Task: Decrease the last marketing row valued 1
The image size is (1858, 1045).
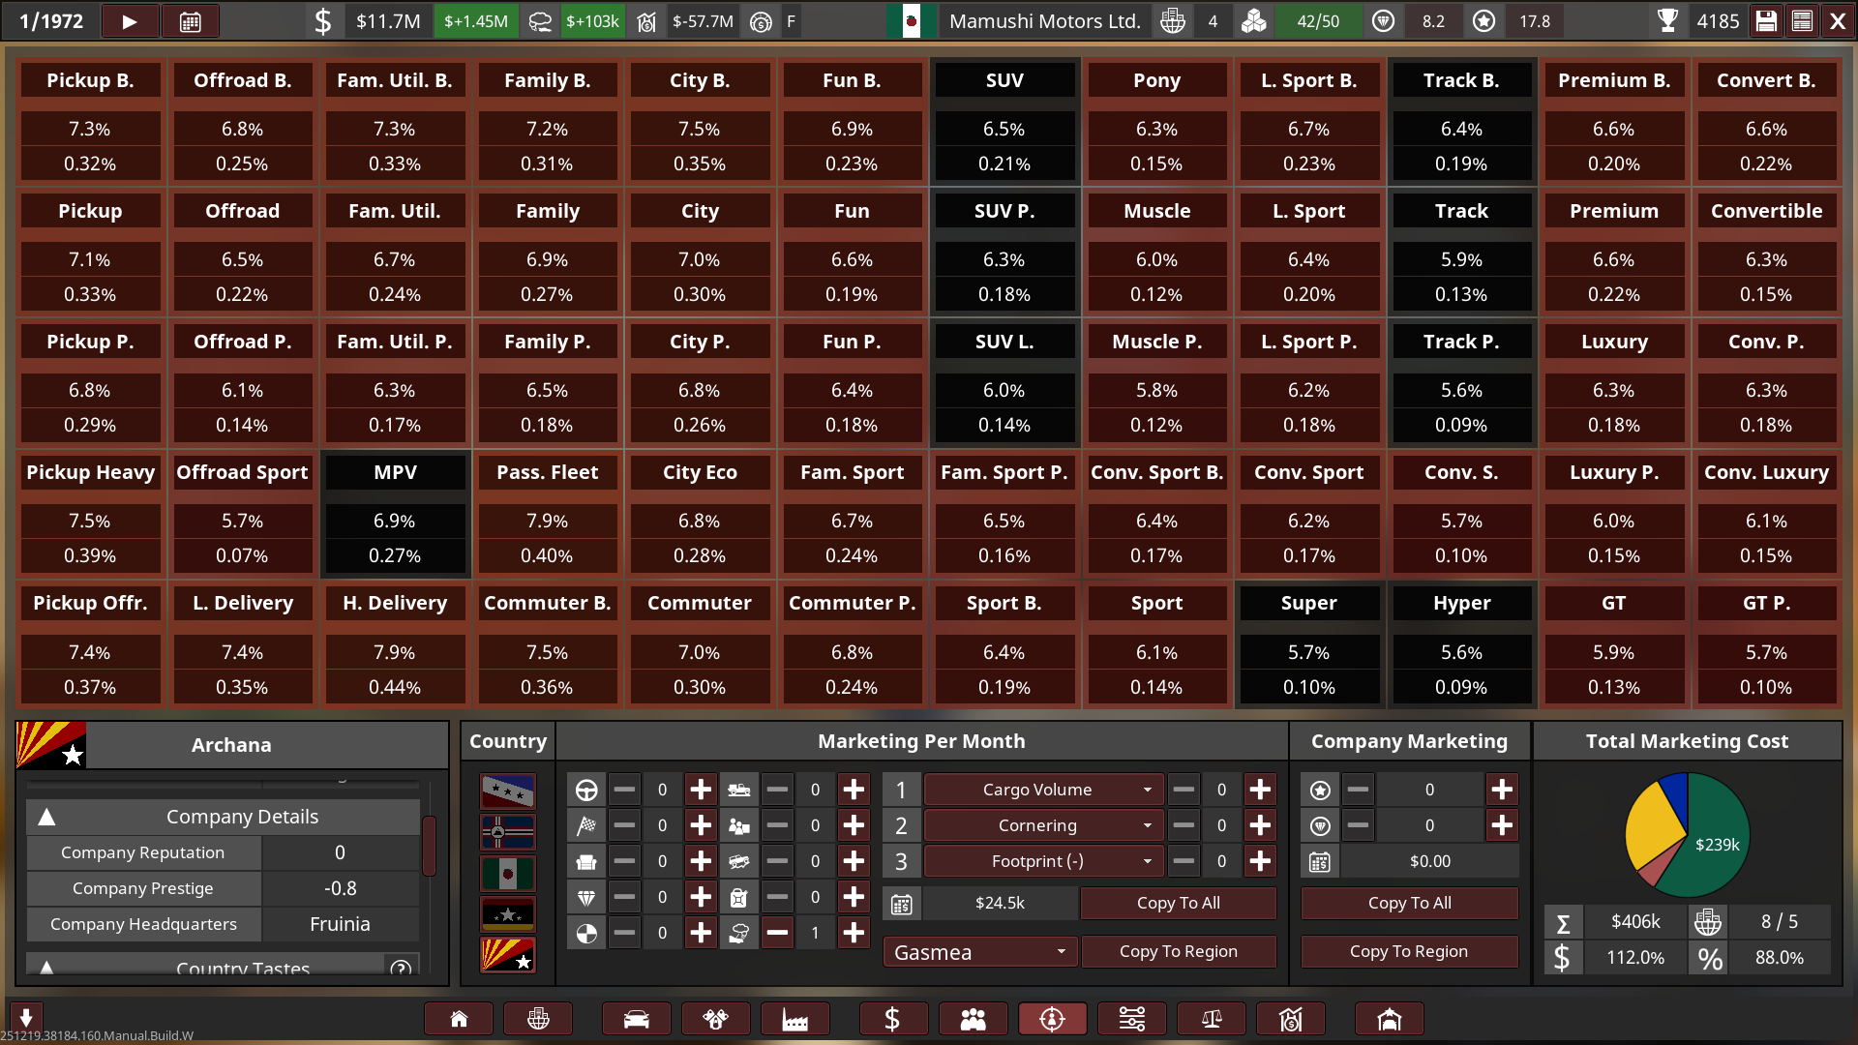Action: [x=777, y=933]
